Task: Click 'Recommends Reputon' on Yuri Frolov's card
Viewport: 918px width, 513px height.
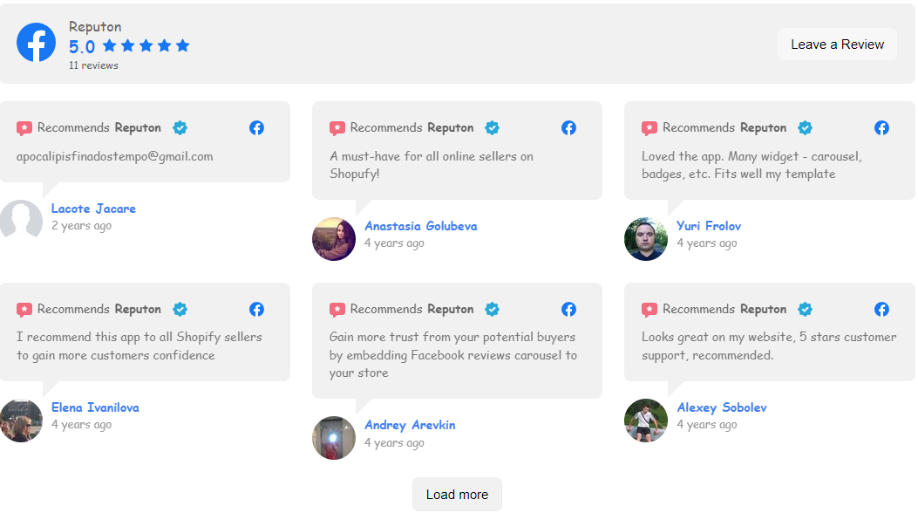Action: point(724,127)
